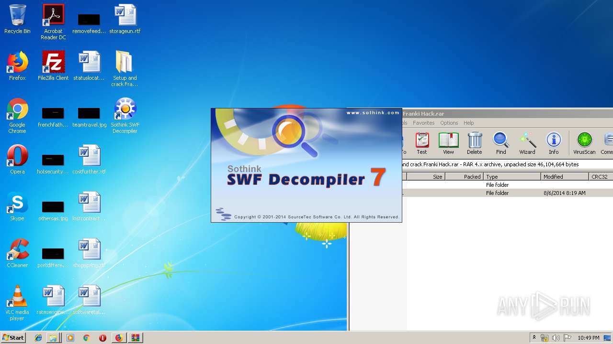Sort WinRAR list by CRC32 column

601,177
